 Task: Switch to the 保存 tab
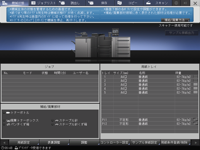coord(100,3)
